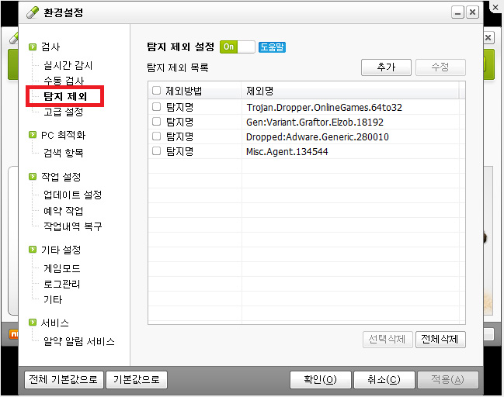The image size is (504, 397).
Task: Click 탐지명 cell in the Trojan.Dropper row
Action: (x=179, y=107)
